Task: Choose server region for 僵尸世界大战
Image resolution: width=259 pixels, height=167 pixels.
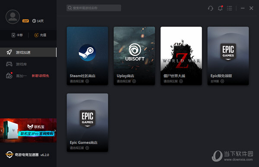Action: (173, 81)
